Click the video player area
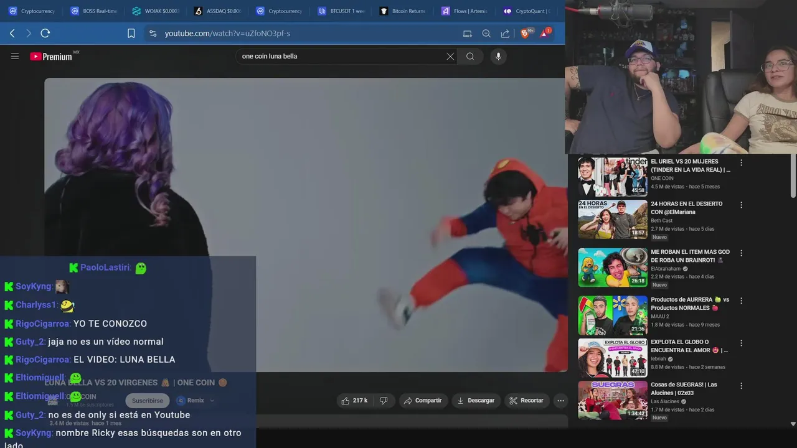Image resolution: width=797 pixels, height=448 pixels. (305, 225)
